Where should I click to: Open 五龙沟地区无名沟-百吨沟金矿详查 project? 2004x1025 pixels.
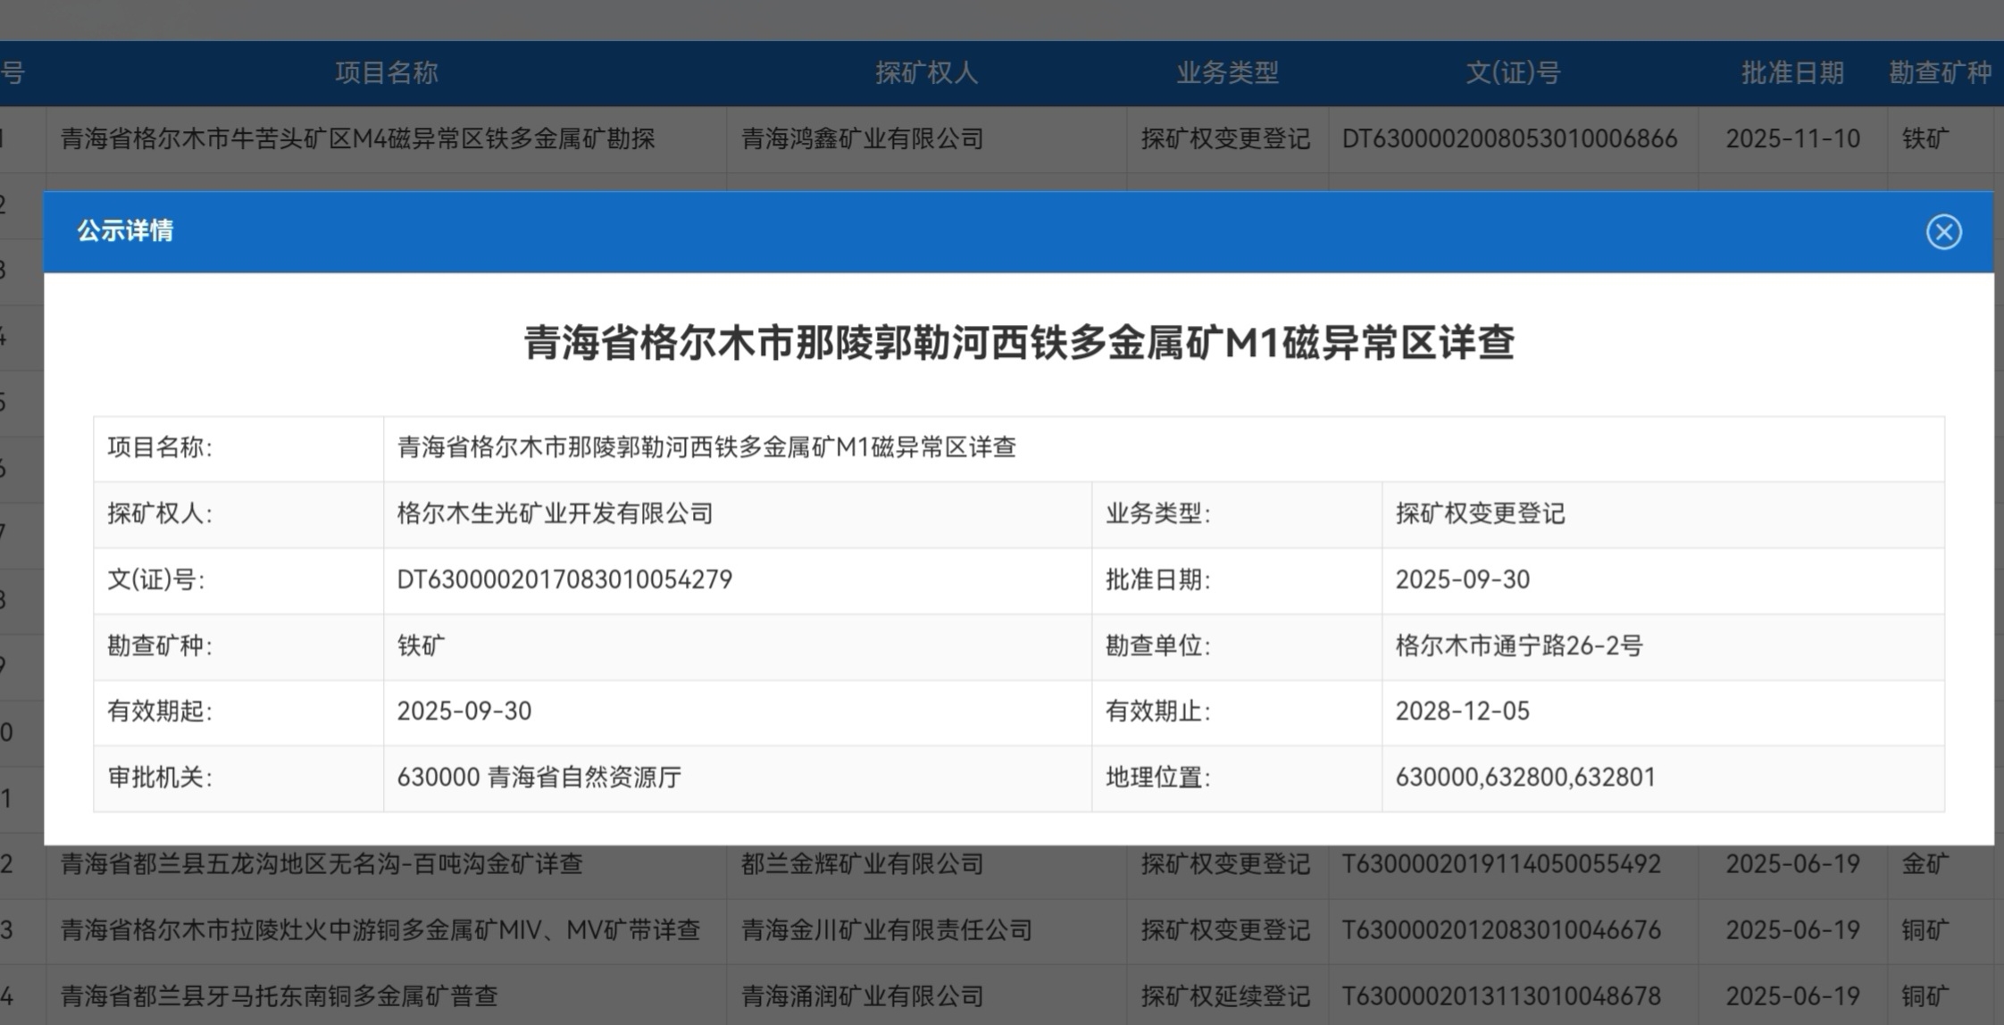[321, 864]
